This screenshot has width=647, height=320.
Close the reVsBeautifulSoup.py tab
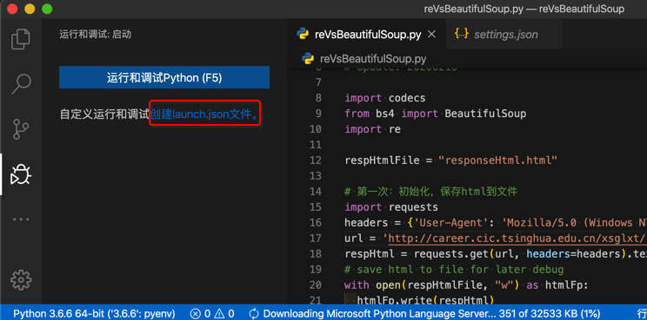coord(431,34)
